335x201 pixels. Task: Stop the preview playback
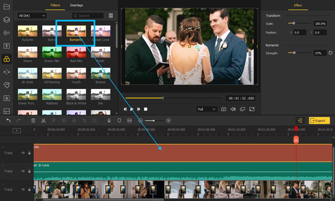[145, 109]
